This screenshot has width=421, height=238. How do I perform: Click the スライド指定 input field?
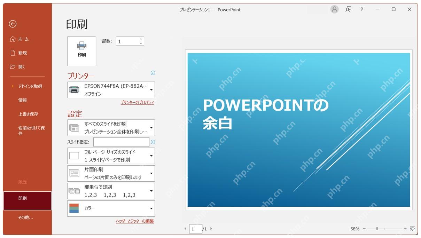(121, 142)
